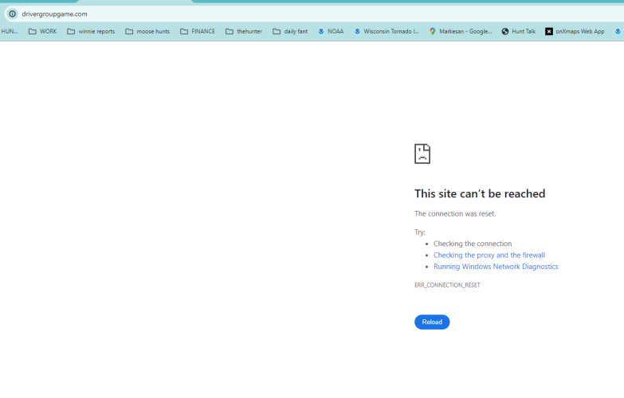Open thehunter bookmark folder
The width and height of the screenshot is (624, 398).
click(244, 31)
